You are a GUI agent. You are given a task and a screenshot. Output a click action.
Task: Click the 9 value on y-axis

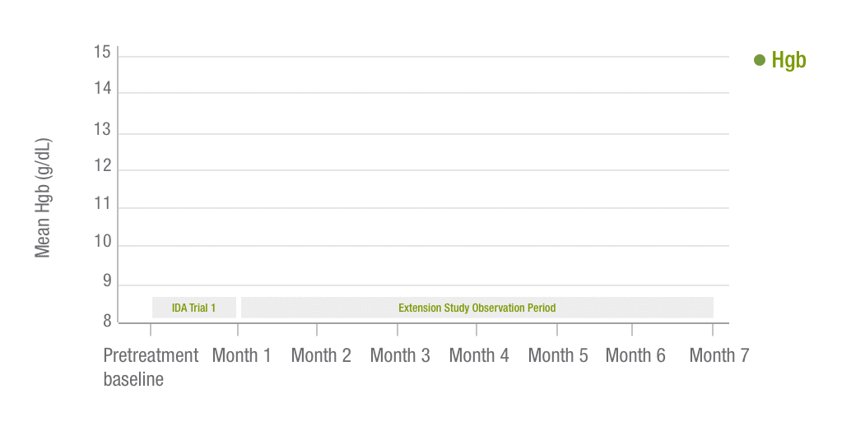click(x=107, y=281)
